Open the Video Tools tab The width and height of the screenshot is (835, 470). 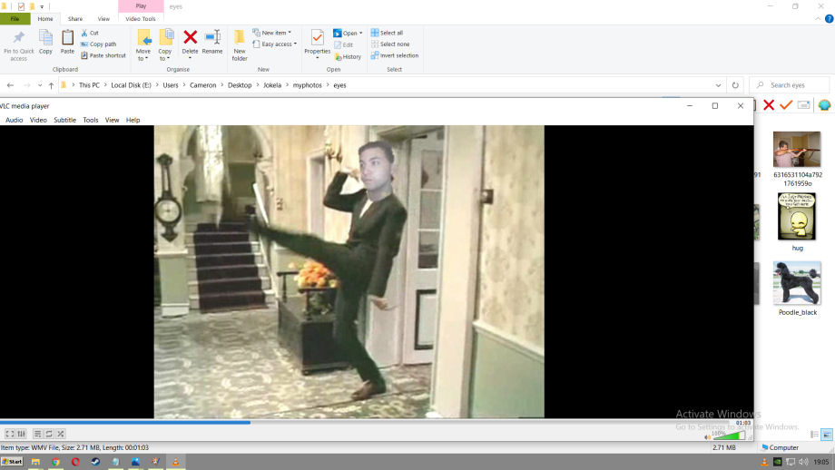[141, 19]
